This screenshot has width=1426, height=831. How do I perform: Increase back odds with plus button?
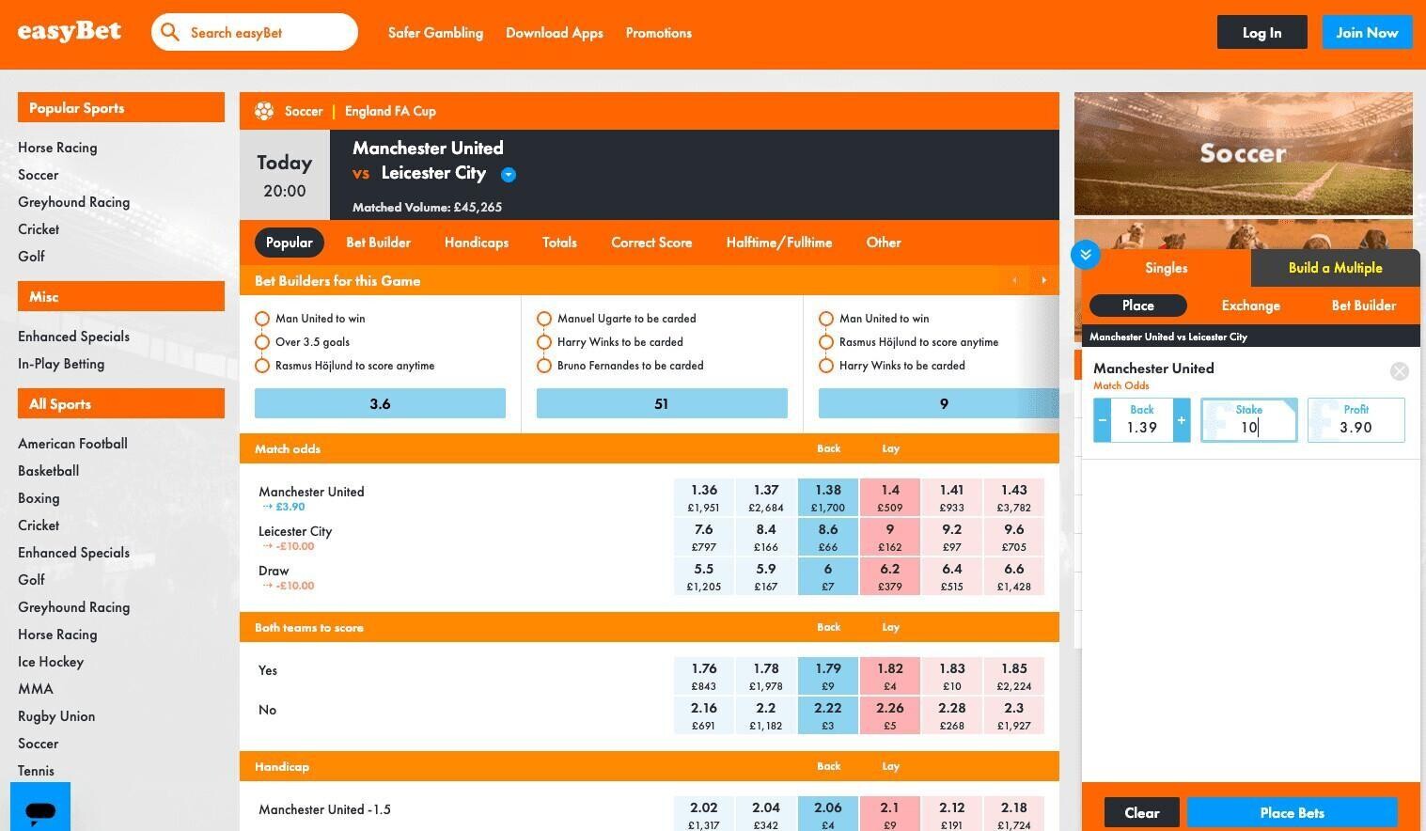click(1181, 421)
